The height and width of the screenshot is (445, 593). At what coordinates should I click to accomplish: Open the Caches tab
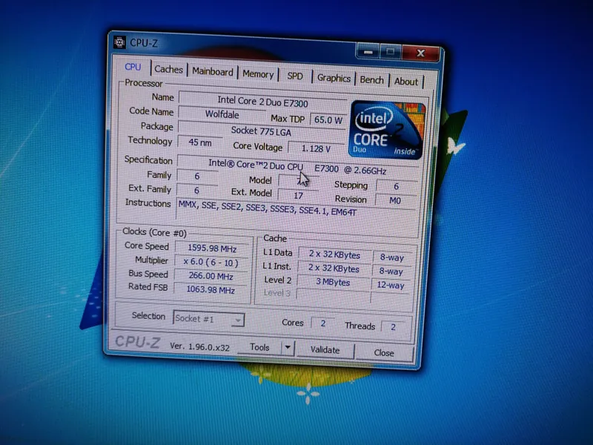168,70
